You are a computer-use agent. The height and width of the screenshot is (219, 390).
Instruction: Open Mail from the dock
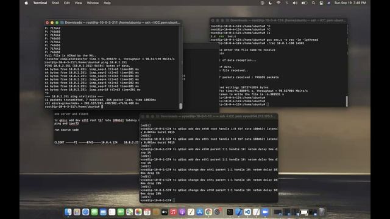coord(103,212)
